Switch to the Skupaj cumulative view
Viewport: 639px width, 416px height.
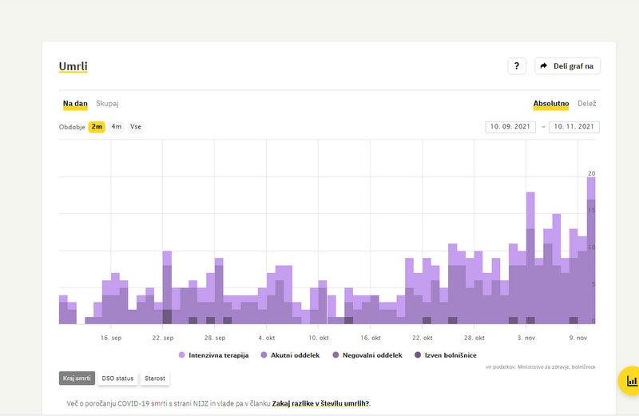coord(108,104)
